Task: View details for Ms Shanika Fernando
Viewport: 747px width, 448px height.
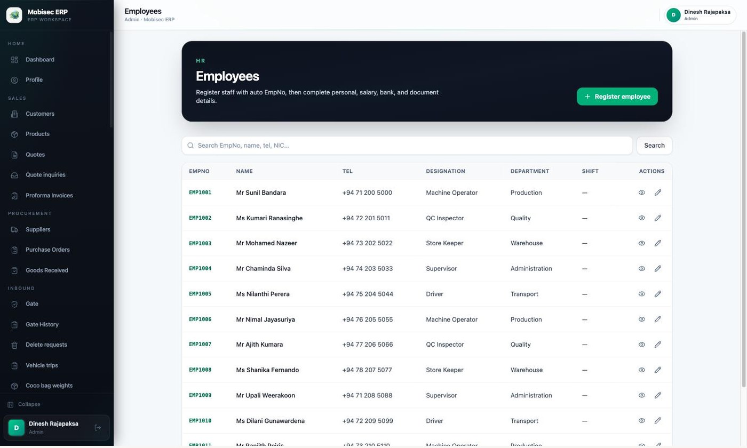Action: point(642,370)
